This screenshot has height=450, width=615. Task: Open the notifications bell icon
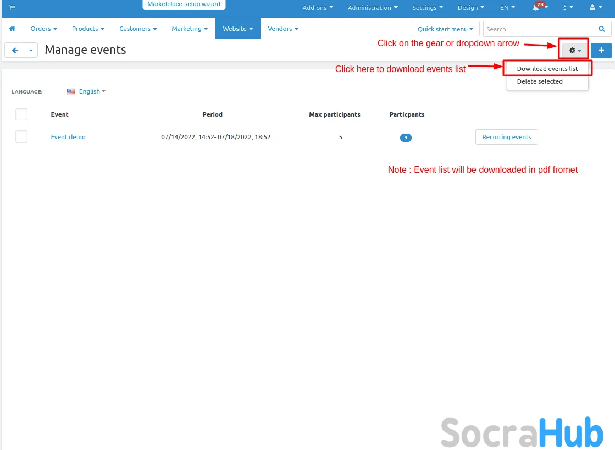point(536,8)
